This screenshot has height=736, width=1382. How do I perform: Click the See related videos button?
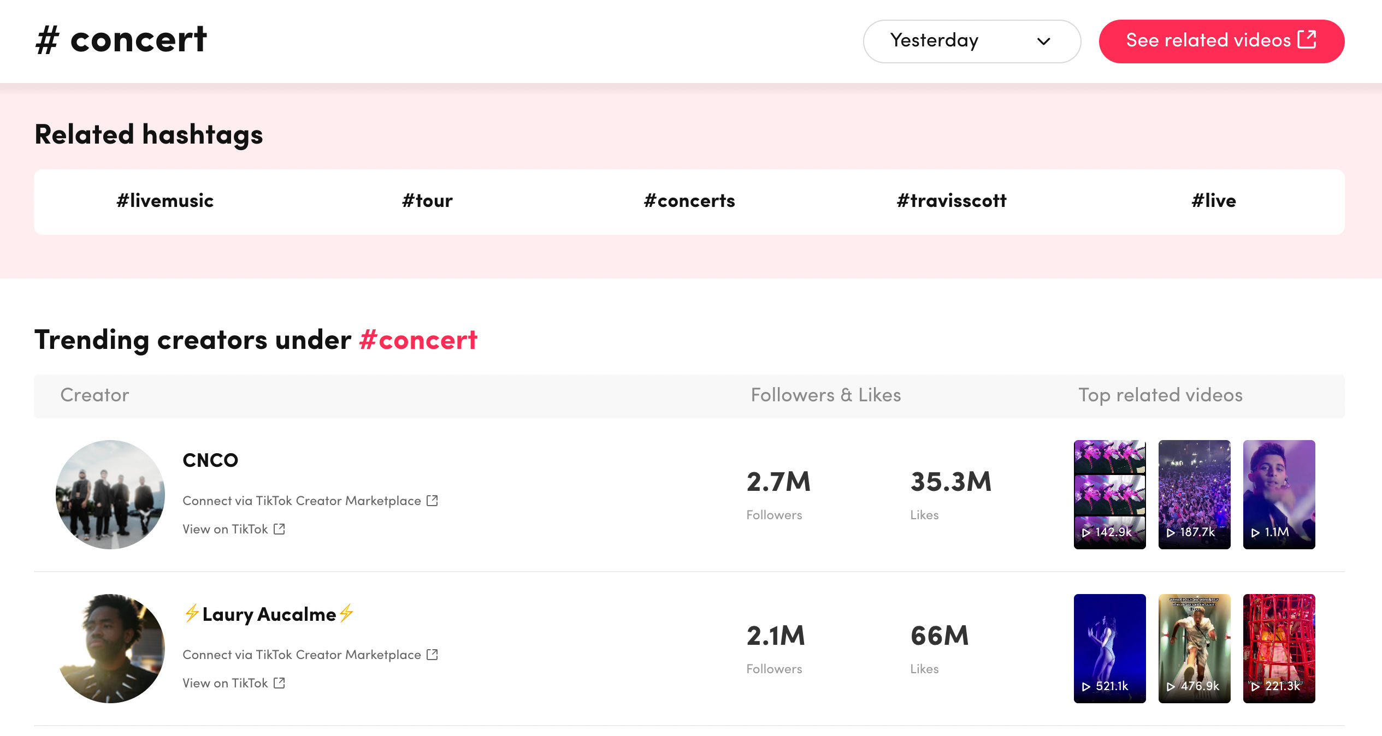pos(1221,41)
